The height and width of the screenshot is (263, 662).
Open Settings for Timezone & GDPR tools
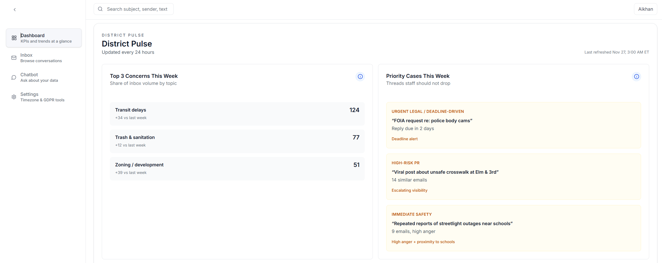42,97
